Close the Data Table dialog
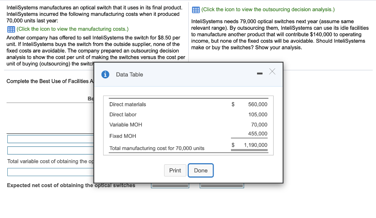The width and height of the screenshot is (376, 218). point(272,72)
